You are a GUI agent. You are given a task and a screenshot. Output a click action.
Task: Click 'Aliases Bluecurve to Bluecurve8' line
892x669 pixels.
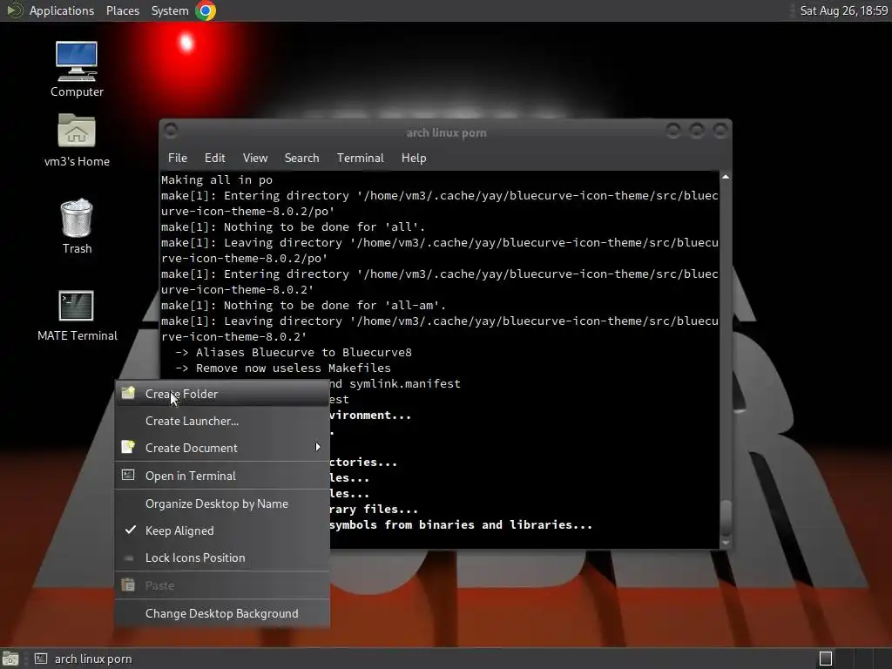pyautogui.click(x=304, y=352)
